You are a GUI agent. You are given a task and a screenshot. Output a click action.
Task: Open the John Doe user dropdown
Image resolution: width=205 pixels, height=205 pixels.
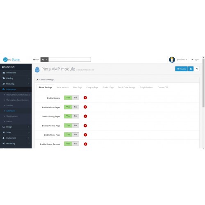coord(182,59)
